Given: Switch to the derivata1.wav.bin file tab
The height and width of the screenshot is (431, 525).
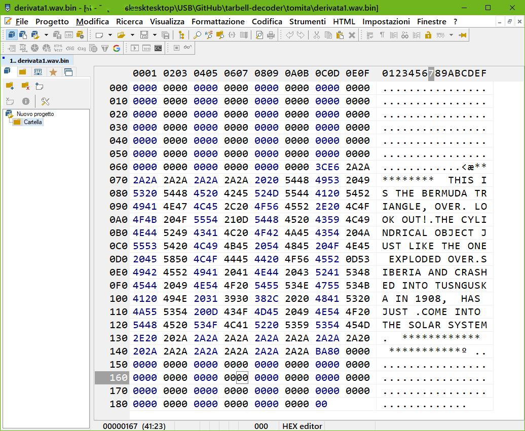Looking at the screenshot, I should click(37, 61).
